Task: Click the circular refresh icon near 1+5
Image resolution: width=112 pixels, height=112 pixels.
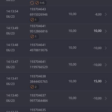Action: pos(32,3)
